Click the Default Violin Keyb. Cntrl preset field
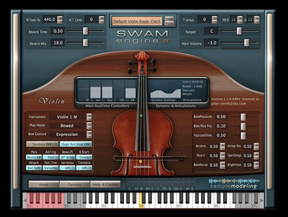Image resolution: width=288 pixels, height=217 pixels. click(137, 21)
